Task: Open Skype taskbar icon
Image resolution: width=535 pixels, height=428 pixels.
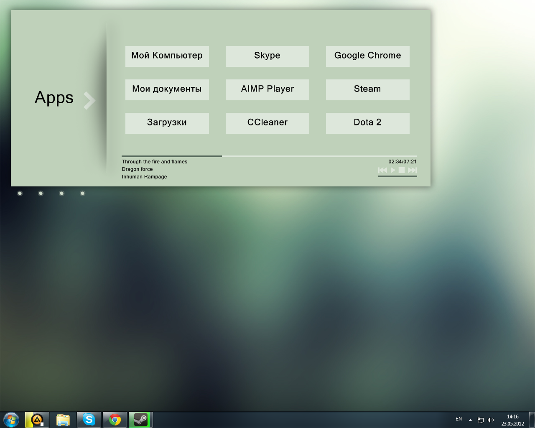Action: click(x=89, y=420)
